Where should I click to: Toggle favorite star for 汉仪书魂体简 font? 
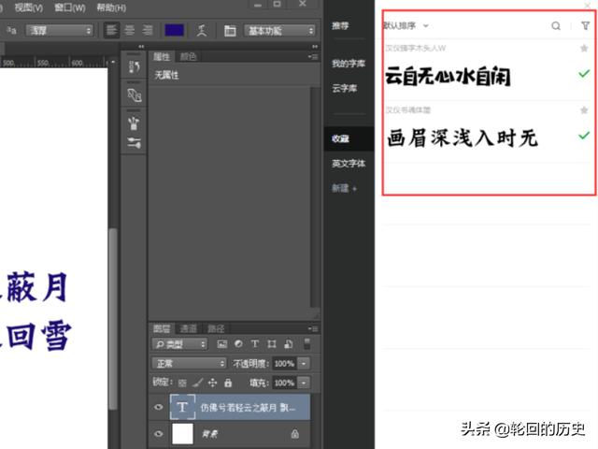click(584, 110)
